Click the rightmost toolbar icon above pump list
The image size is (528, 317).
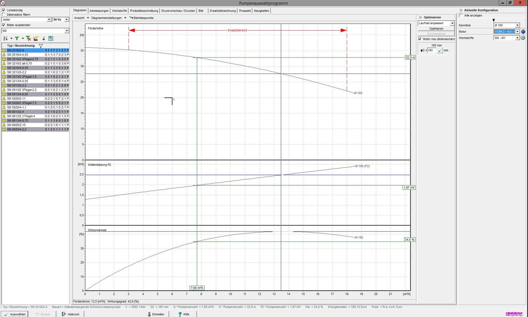[51, 38]
